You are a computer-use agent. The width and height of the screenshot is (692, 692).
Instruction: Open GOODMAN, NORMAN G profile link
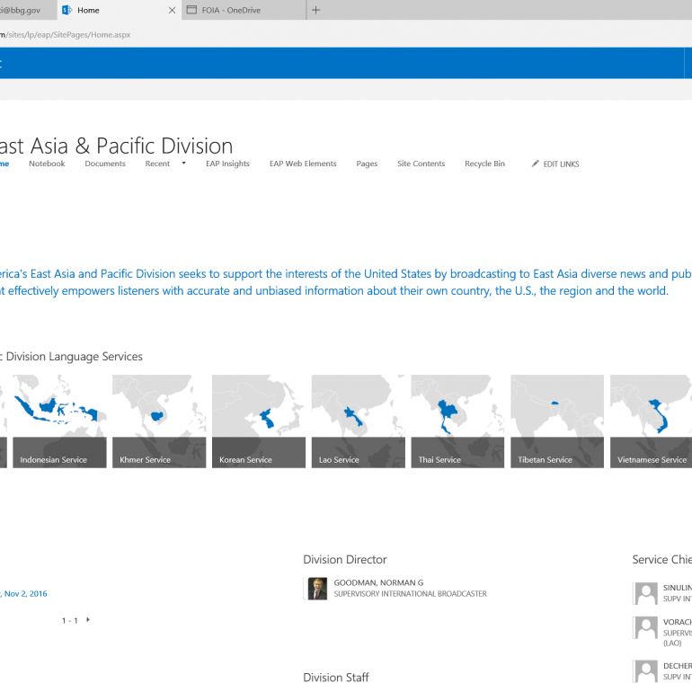pos(378,583)
